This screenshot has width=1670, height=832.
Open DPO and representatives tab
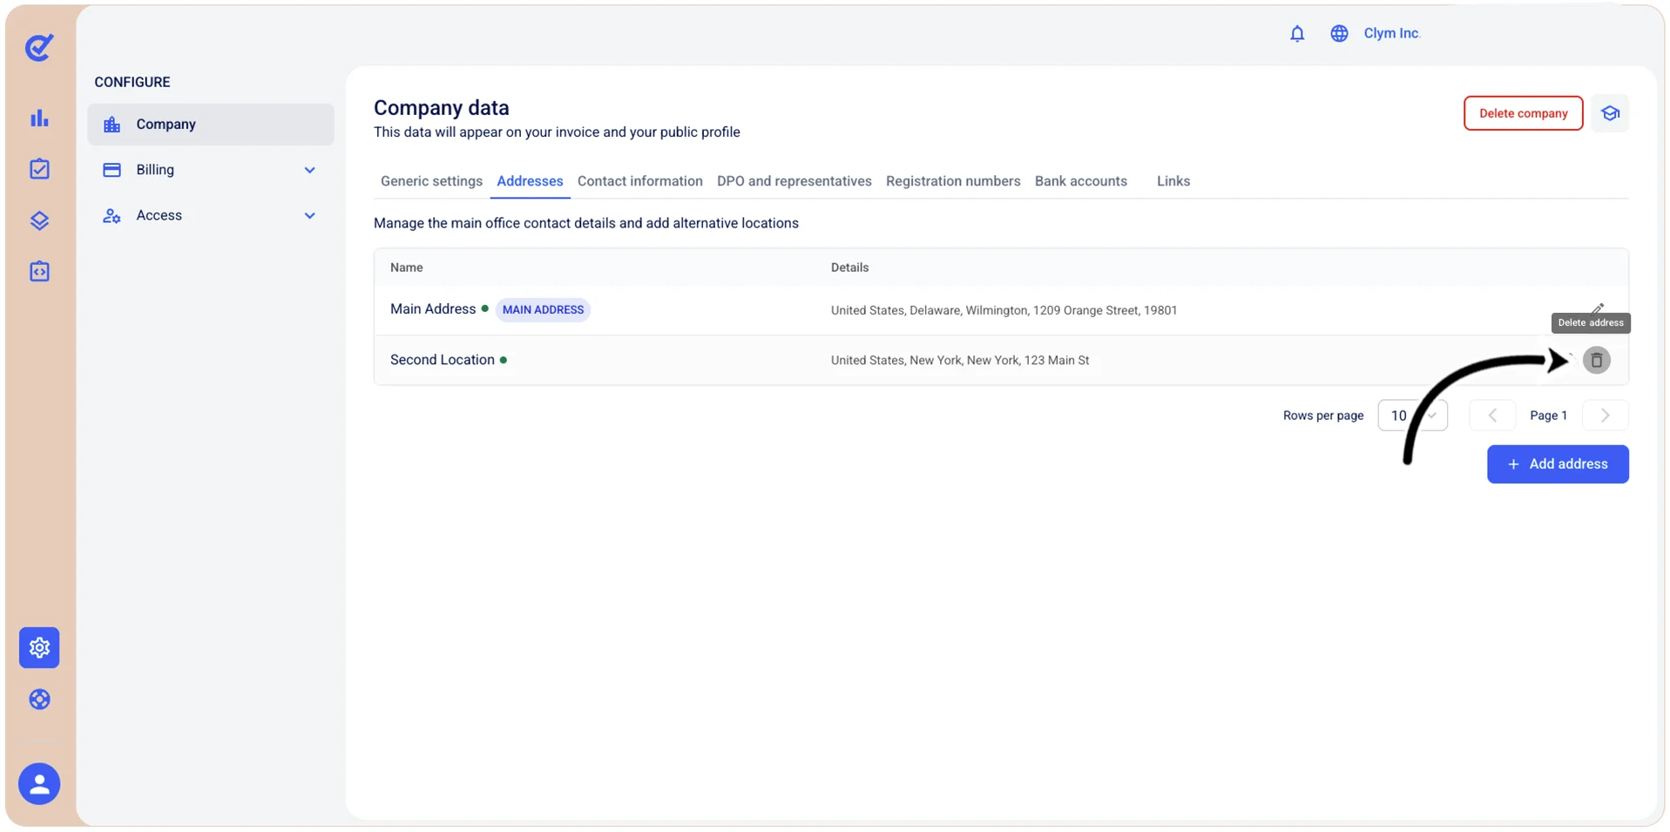coord(794,181)
